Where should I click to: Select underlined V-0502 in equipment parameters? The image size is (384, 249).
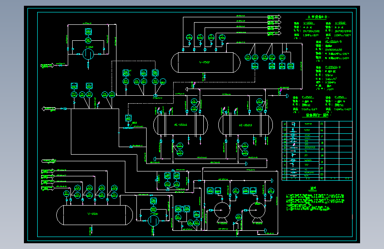tap(341, 23)
